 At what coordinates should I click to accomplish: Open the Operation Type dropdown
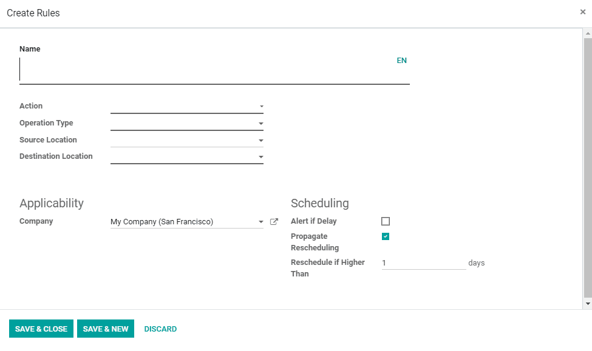(261, 124)
